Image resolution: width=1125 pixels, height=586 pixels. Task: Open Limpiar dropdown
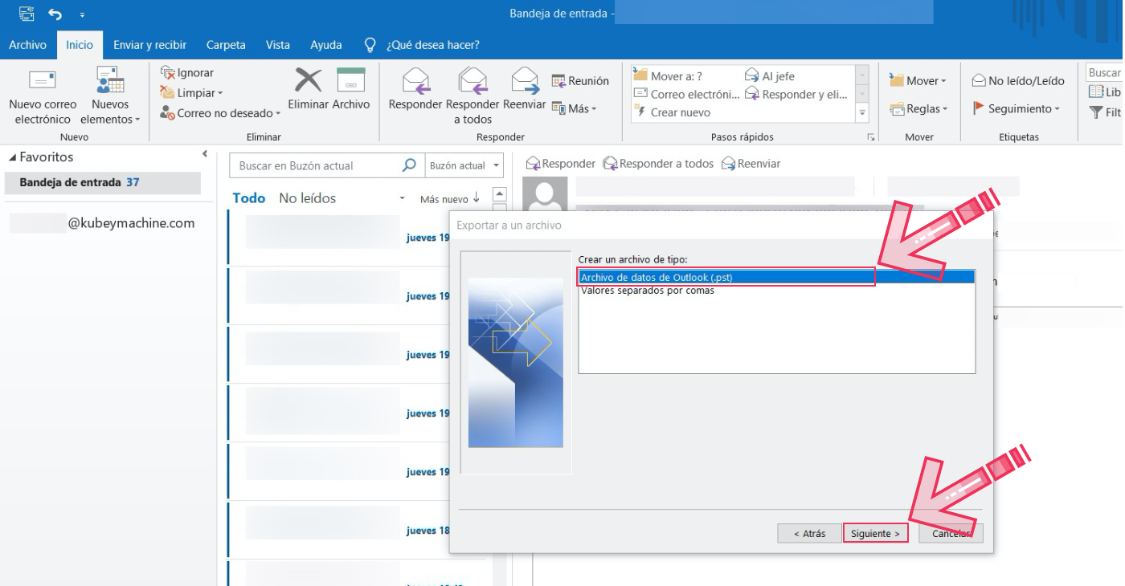(191, 93)
